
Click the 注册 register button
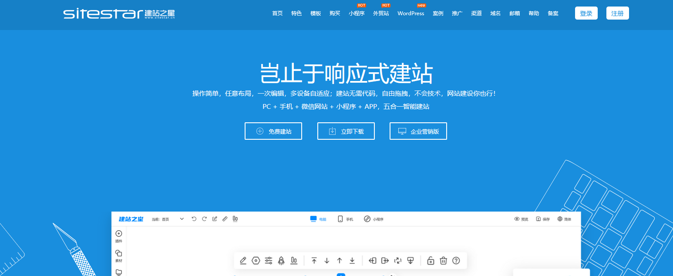[617, 13]
